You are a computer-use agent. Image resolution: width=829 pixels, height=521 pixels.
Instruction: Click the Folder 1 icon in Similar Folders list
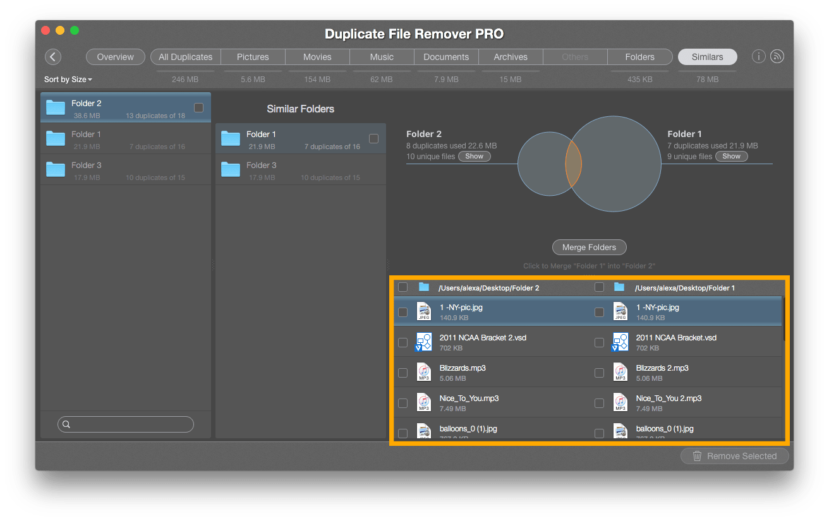[x=230, y=138]
